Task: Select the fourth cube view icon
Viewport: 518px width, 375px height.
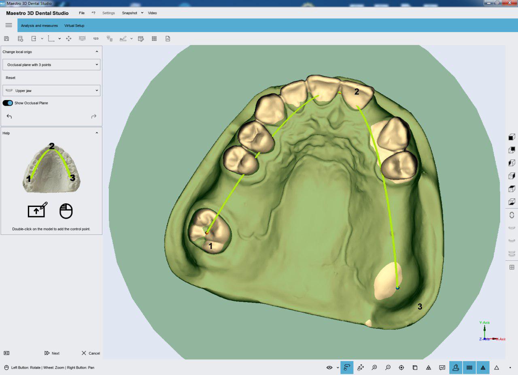Action: 512,176
